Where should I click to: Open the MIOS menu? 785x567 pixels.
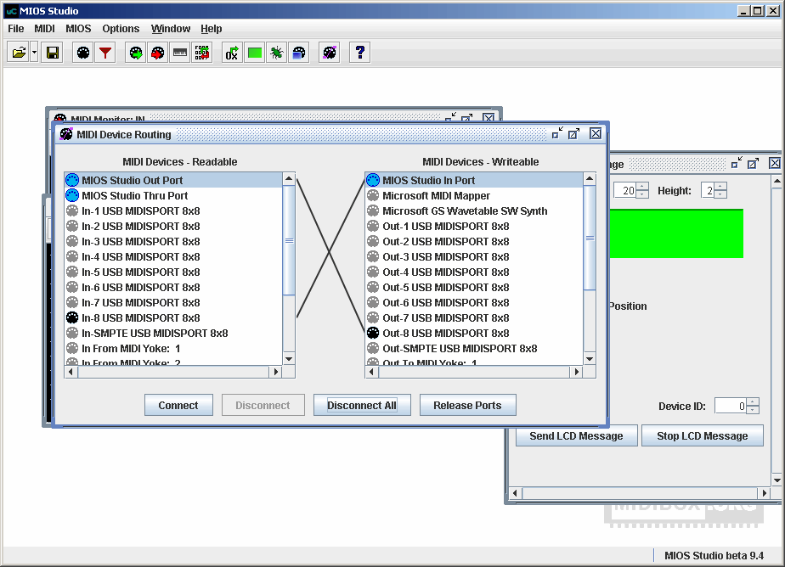[x=79, y=29]
